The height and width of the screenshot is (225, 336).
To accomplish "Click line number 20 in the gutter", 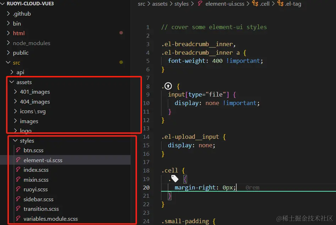I will point(146,187).
